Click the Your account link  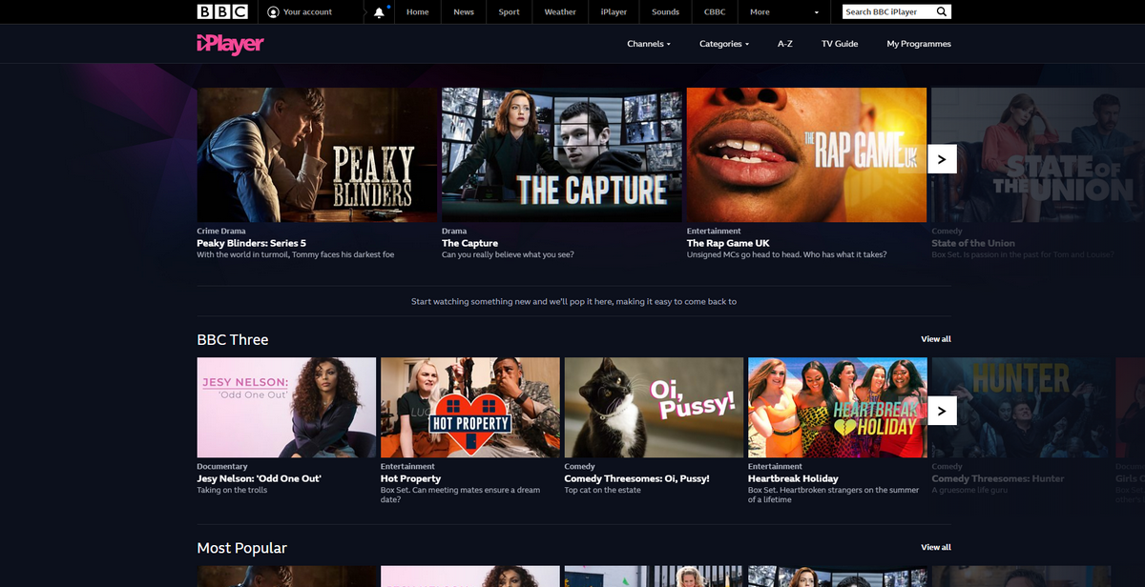coord(307,12)
